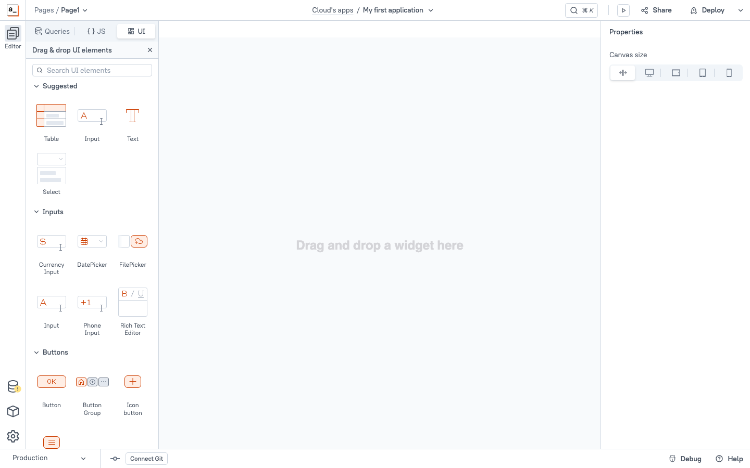Focus the Search UI elements field
750x468 pixels.
point(92,70)
